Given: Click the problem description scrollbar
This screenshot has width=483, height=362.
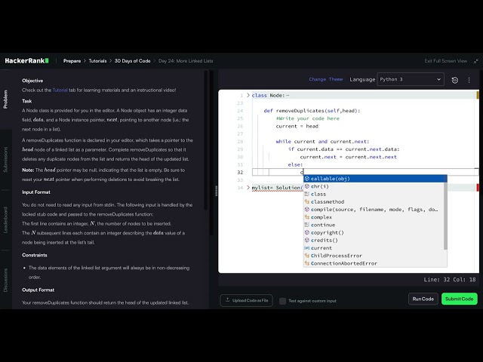Looking at the screenshot, I should [206, 140].
